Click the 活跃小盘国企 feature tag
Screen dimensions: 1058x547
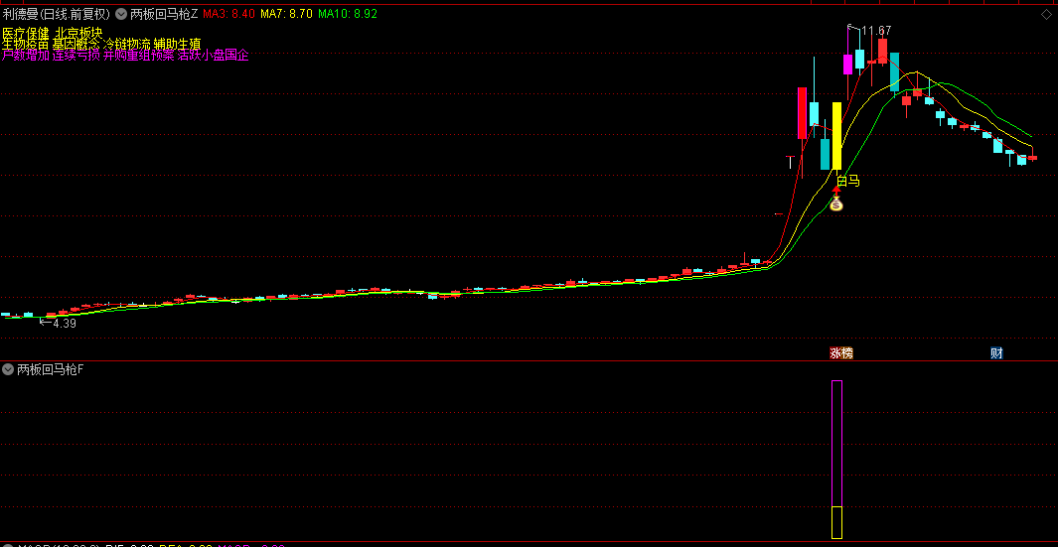(214, 56)
